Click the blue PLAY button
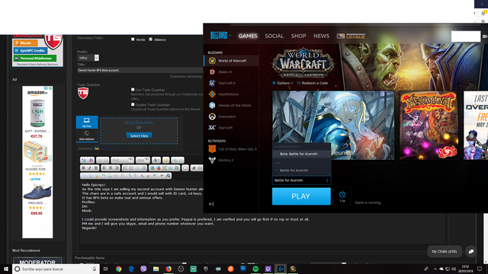 point(301,196)
